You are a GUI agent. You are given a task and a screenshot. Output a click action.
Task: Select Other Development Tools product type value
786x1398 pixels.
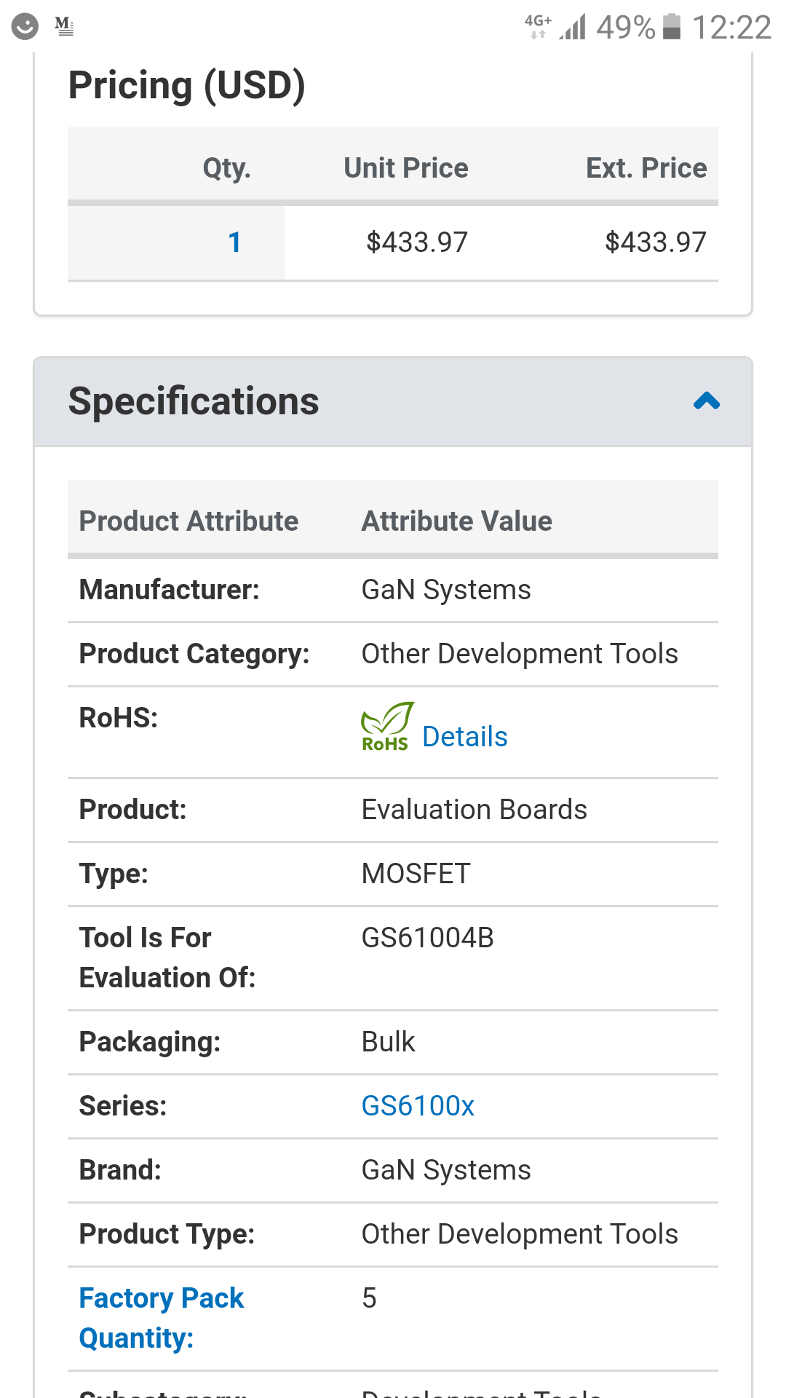[520, 1234]
